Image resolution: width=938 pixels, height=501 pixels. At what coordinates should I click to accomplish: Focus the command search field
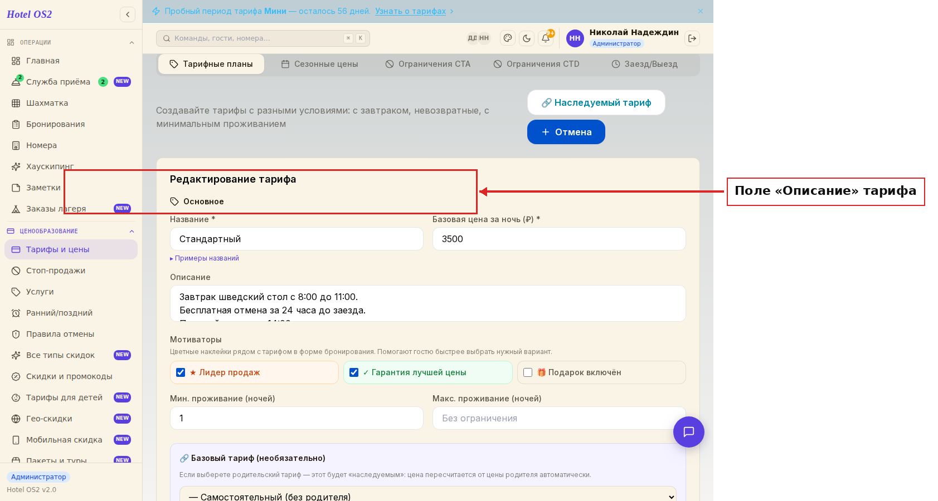(263, 38)
